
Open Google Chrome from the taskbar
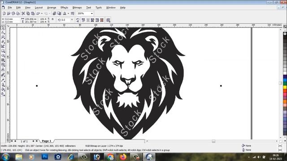(x=110, y=157)
